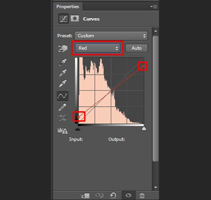The height and width of the screenshot is (200, 211).
Task: Select the layer mask icon
Action: click(75, 18)
